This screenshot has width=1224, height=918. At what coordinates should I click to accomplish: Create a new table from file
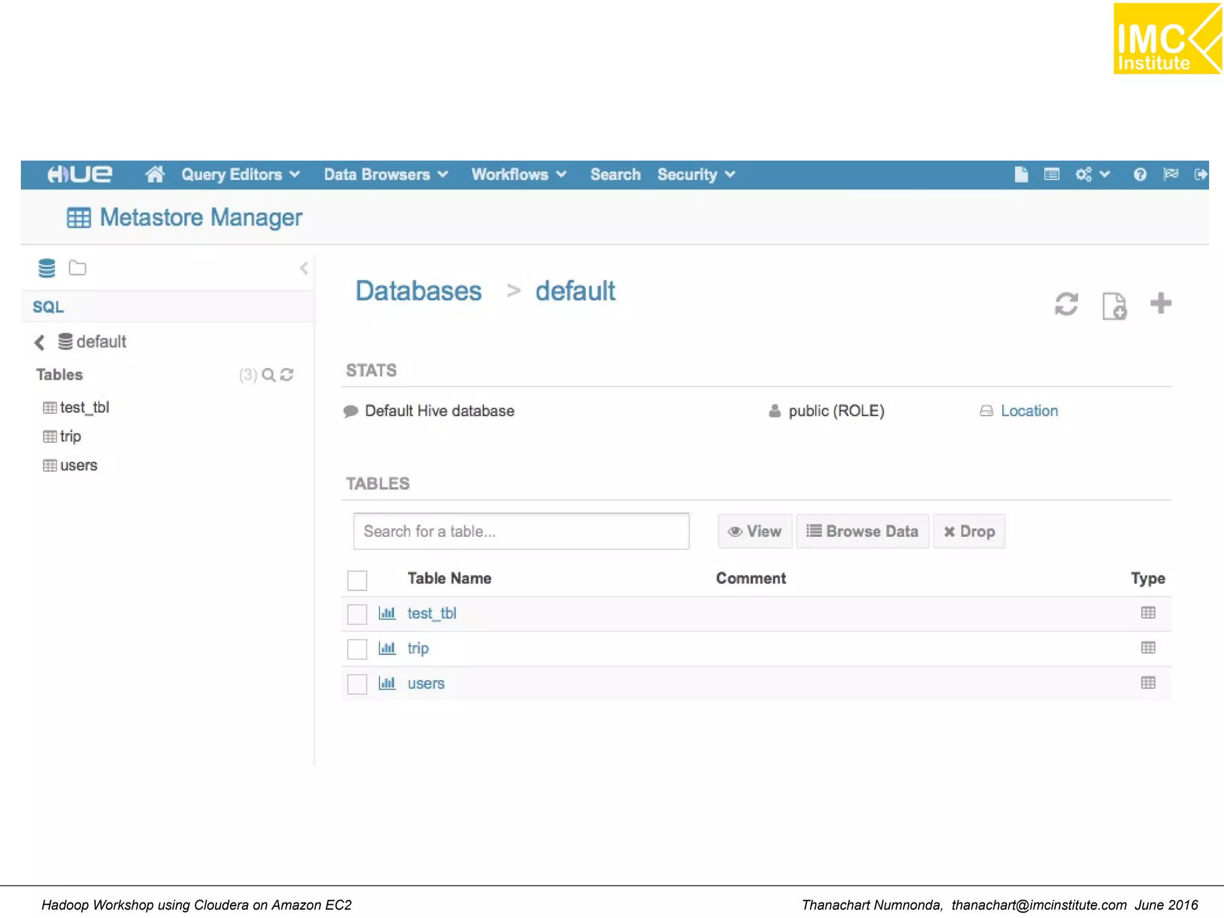[1114, 306]
